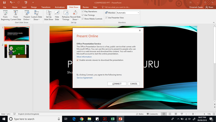Switch to the Review tab

(86, 7)
